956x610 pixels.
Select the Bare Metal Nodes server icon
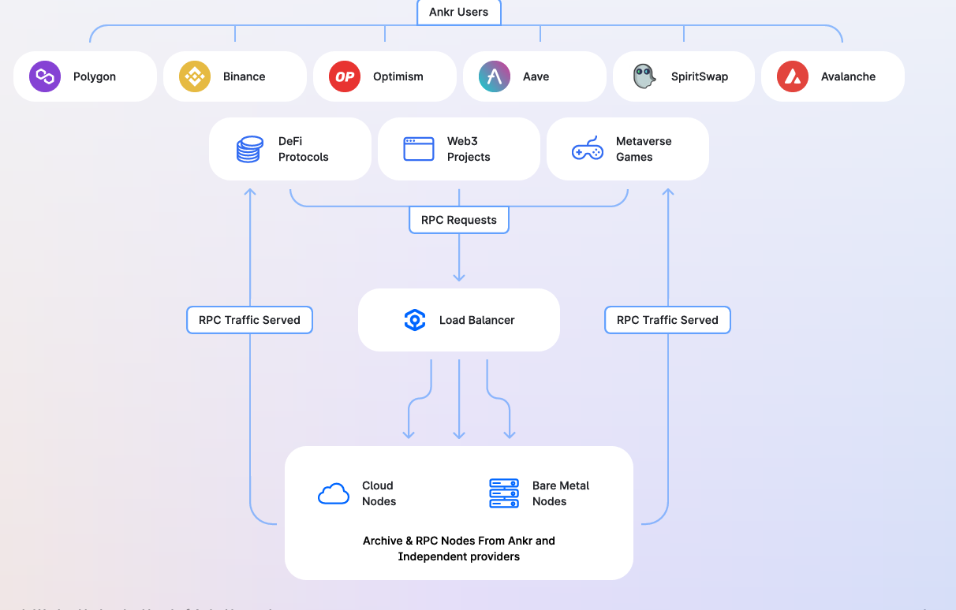(x=504, y=493)
